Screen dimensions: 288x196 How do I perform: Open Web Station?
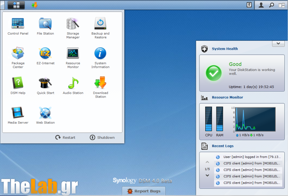click(45, 115)
